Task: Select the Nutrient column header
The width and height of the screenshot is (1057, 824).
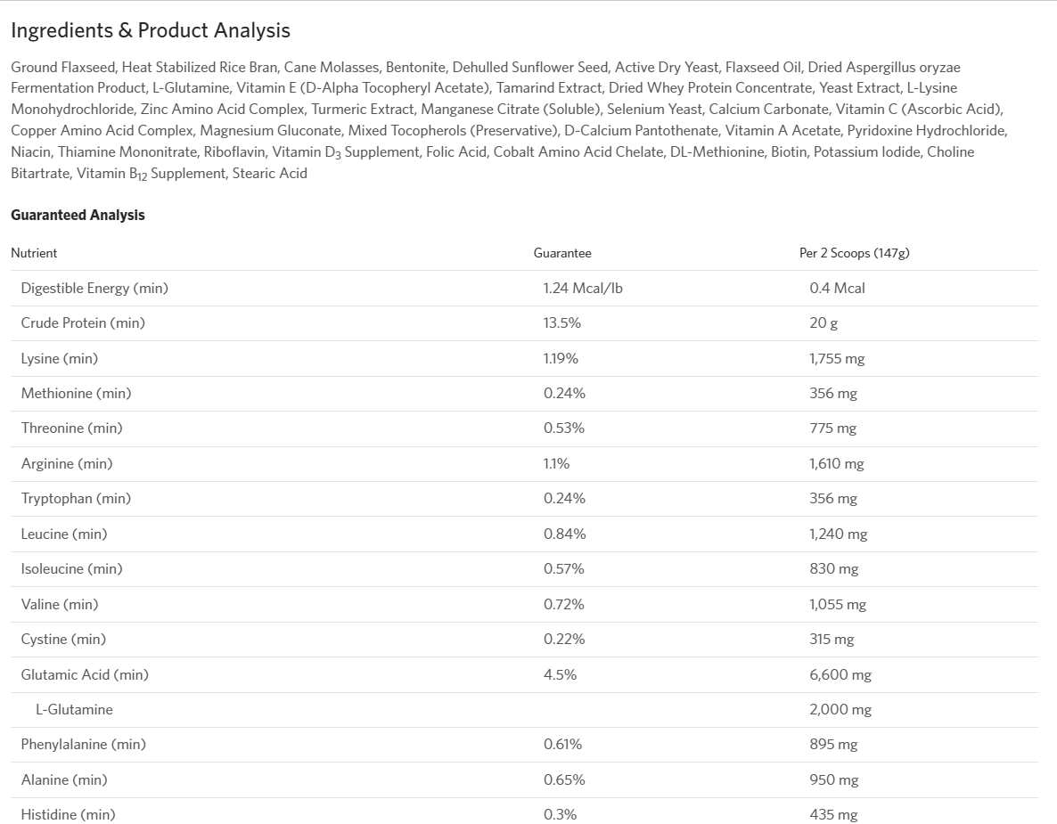Action: (x=34, y=253)
